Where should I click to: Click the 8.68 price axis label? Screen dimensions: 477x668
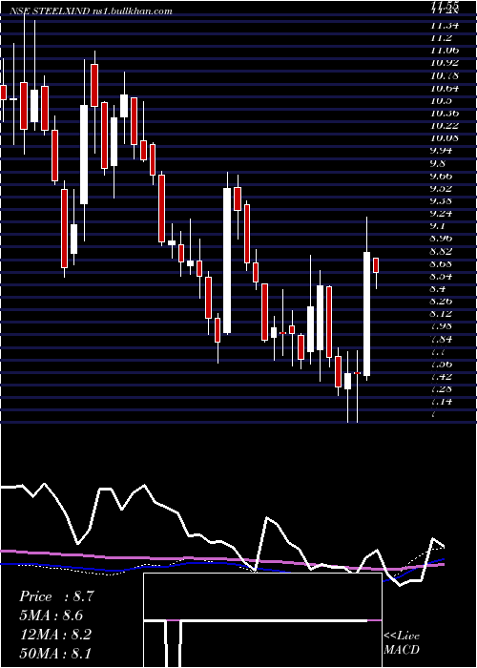[x=443, y=263]
